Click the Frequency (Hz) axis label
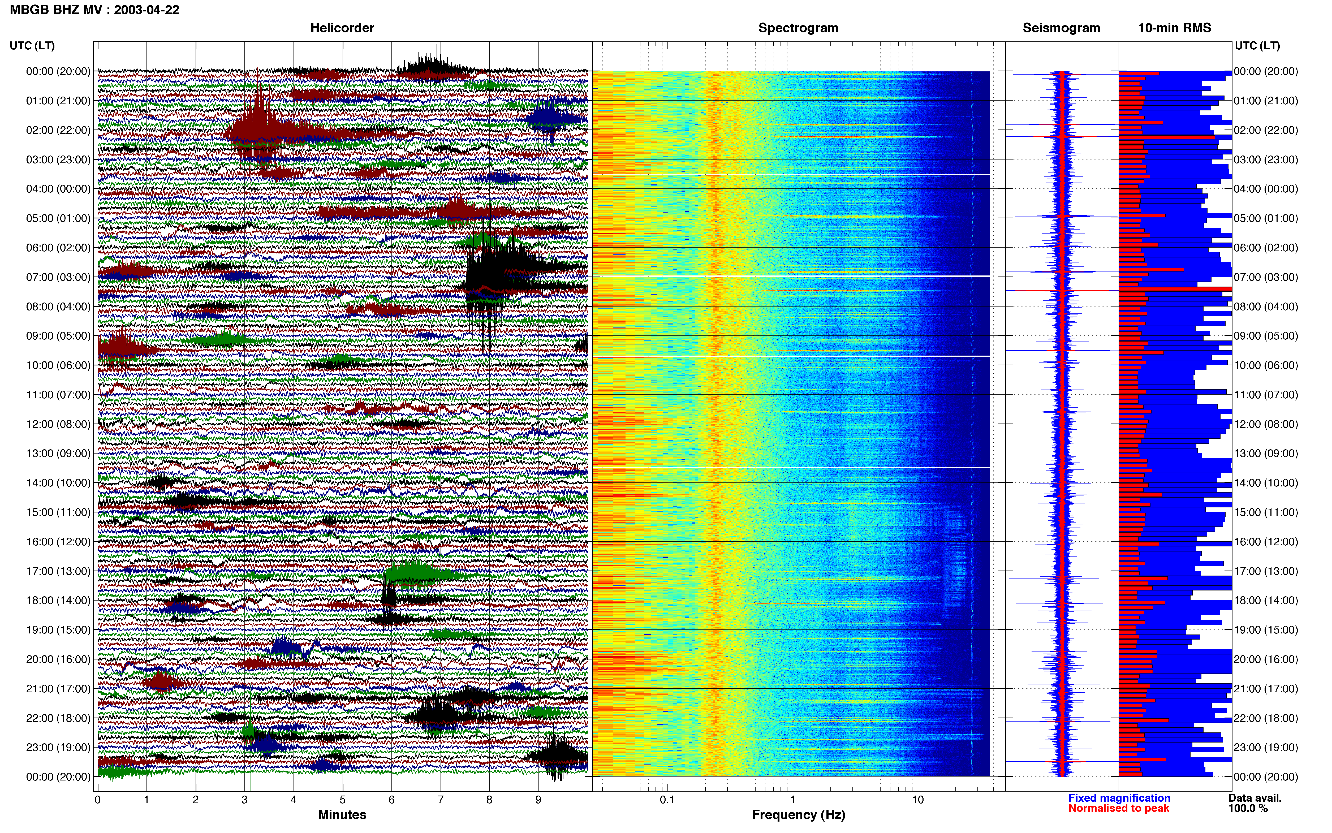 (x=798, y=815)
